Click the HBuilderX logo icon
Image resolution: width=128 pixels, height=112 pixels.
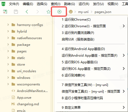click(x=3, y=4)
